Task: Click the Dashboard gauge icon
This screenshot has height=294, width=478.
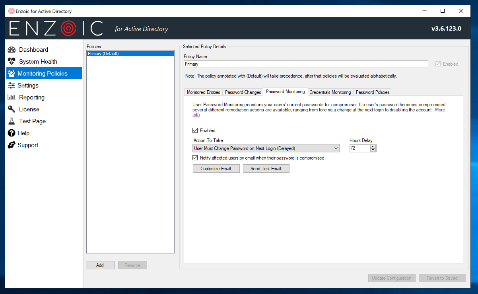Action: 12,50
